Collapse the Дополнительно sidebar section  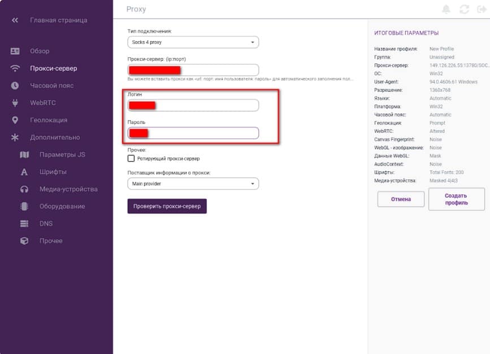(x=55, y=137)
